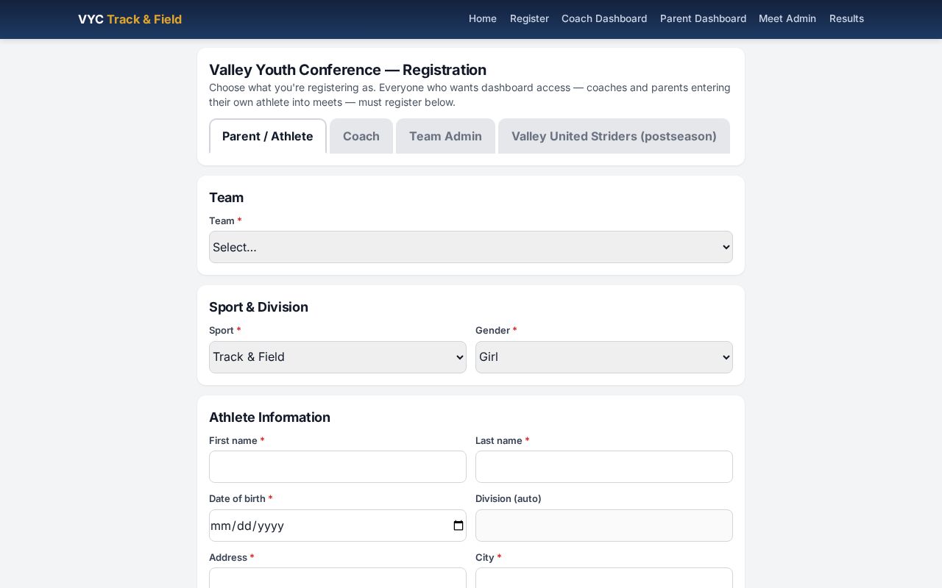Focus the First name input field
This screenshot has width=942, height=588.
pyautogui.click(x=338, y=467)
